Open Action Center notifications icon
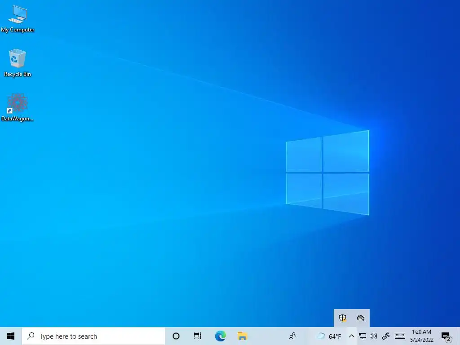Viewport: 460px width, 345px height. click(446, 336)
